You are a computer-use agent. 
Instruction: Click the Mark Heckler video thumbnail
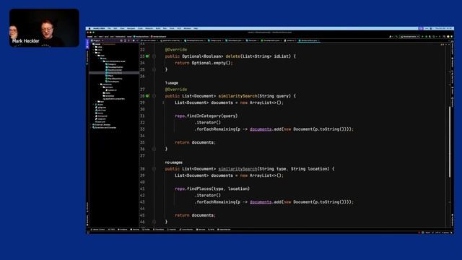44,27
